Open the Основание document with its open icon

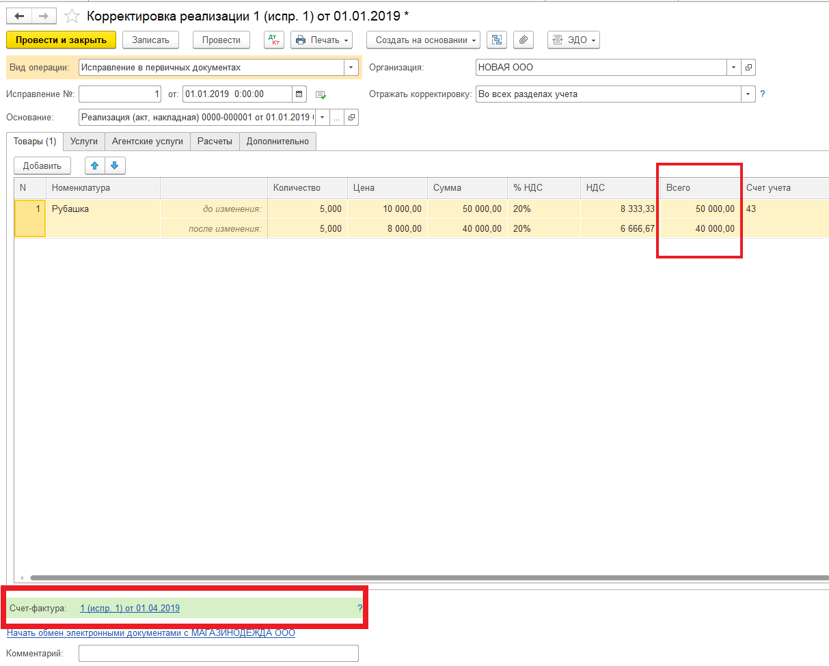[351, 118]
